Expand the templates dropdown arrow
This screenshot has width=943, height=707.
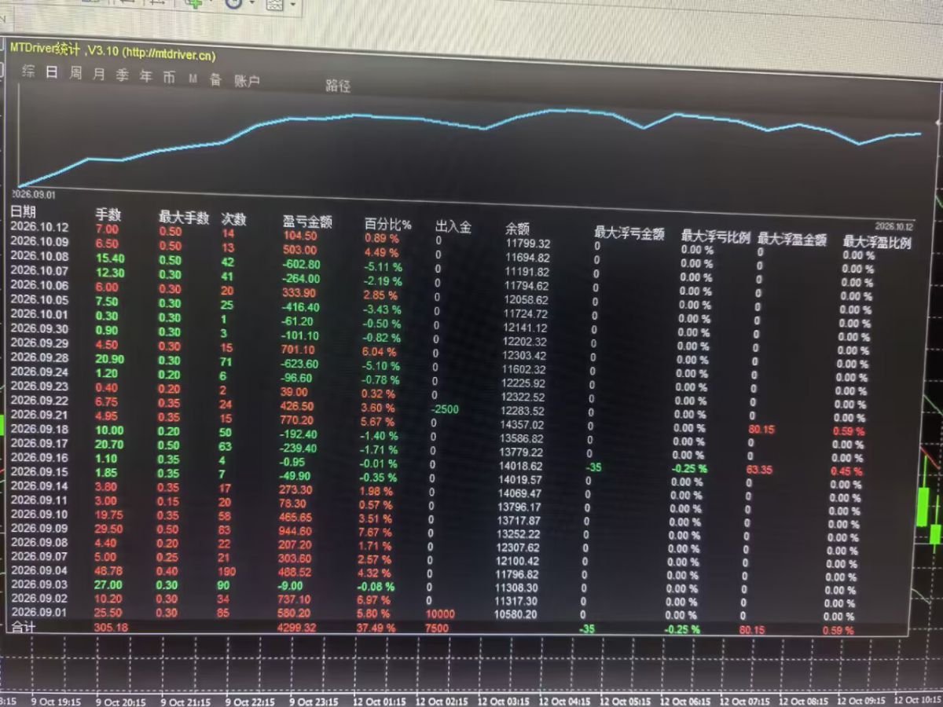293,4
